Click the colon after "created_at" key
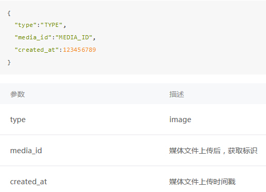This screenshot has width=266, height=192. [60, 50]
